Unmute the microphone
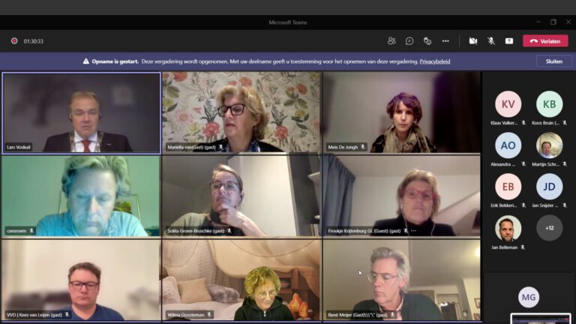The height and width of the screenshot is (324, 576). click(491, 40)
